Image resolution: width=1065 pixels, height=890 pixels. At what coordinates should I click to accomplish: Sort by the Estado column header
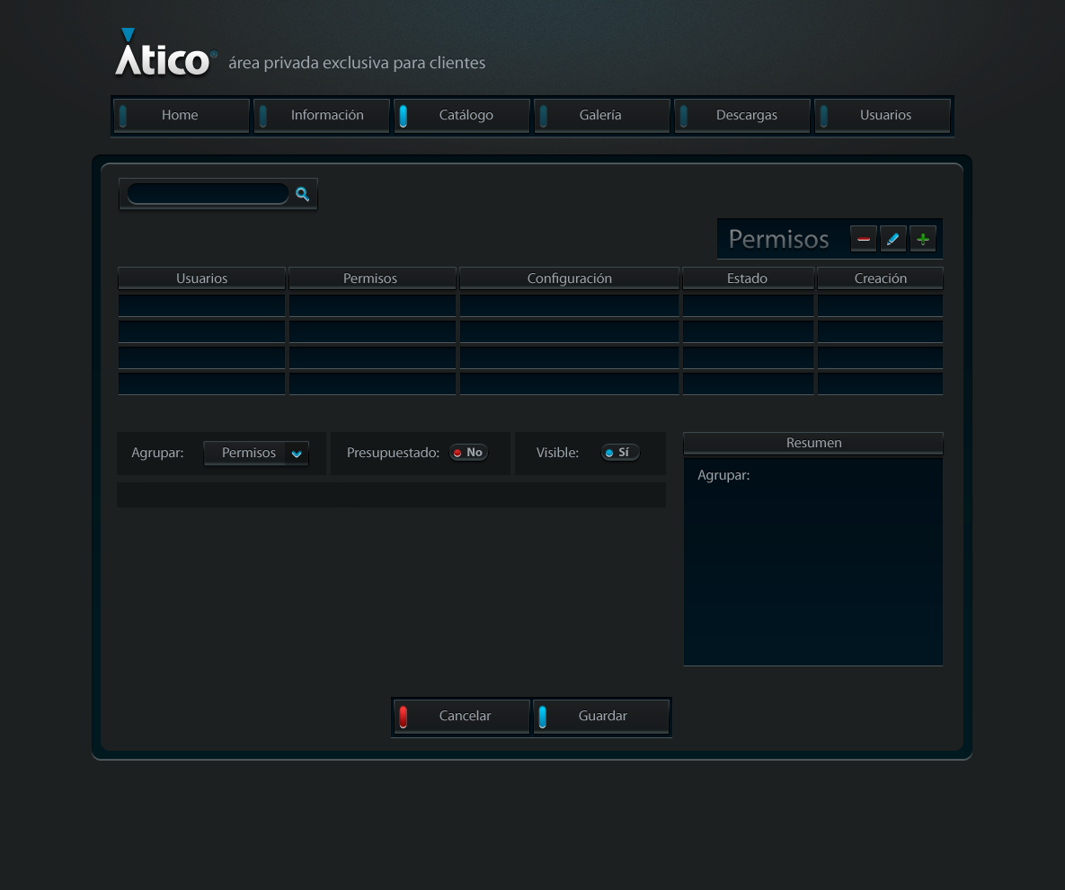[748, 278]
